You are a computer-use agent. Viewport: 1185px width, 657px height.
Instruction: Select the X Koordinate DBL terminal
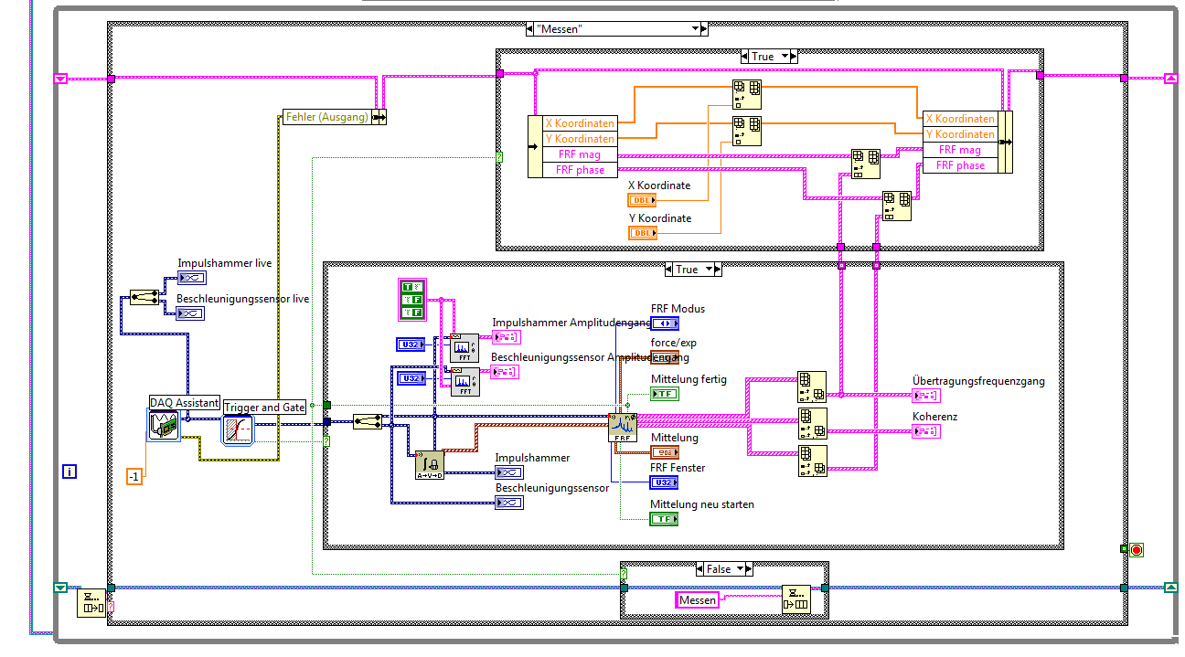click(x=642, y=200)
